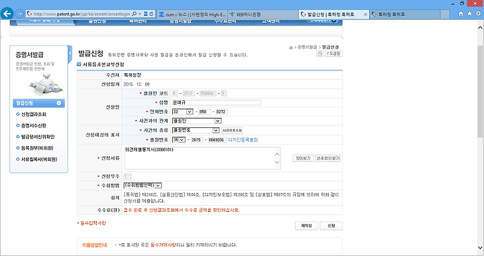This screenshot has width=484, height=256.
Task: Click the 성명 name input field
Action: pyautogui.click(x=216, y=103)
